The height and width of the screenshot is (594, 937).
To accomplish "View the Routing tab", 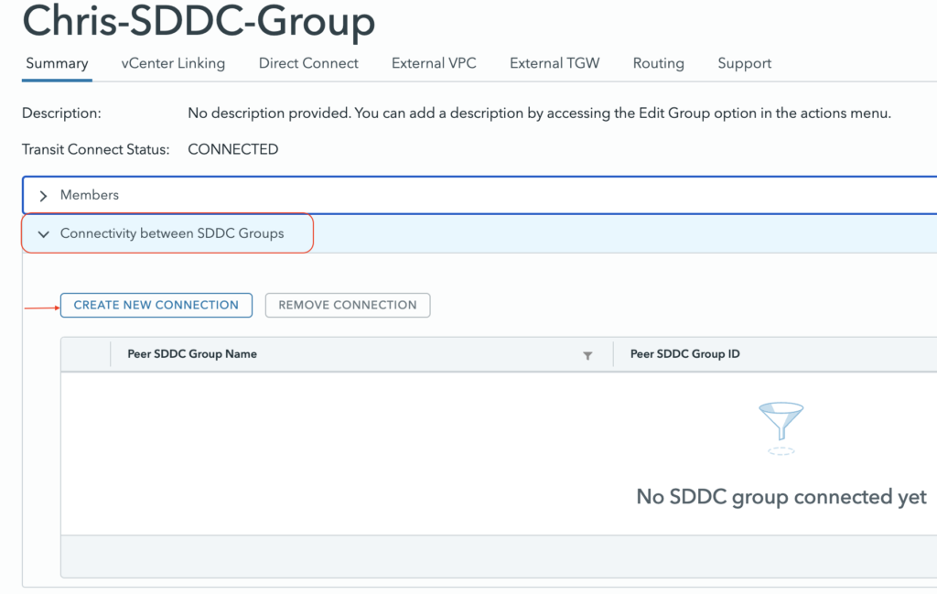I will coord(658,63).
